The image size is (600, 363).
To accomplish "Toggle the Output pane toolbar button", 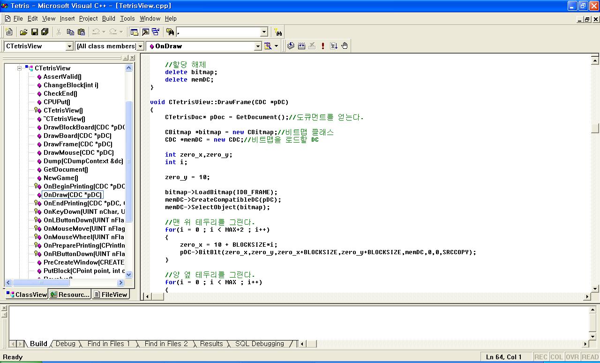I will point(145,32).
